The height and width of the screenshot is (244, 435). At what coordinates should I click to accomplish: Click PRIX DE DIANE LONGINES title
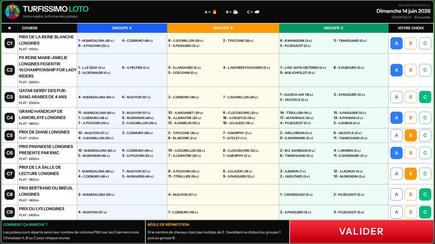44,132
